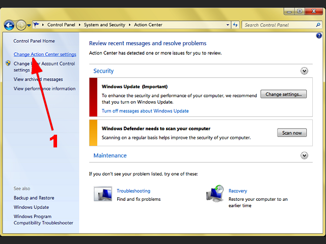326x244 pixels.
Task: Focus the Search Control Panel field
Action: coord(279,25)
